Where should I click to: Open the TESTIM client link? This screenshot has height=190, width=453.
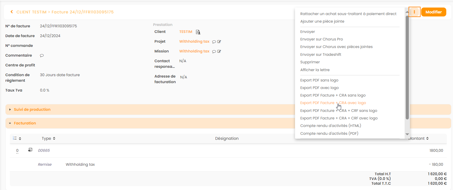[x=186, y=32]
